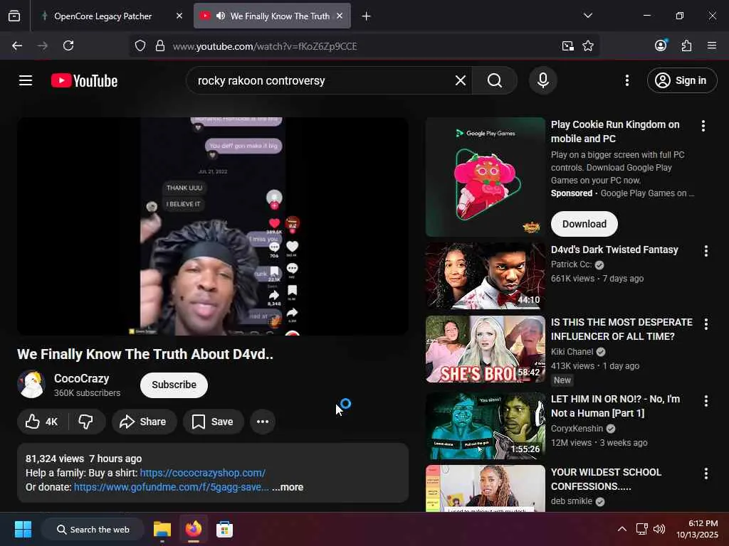The height and width of the screenshot is (546, 729).
Task: Open options for D4vd's Dark Twisted Fantasy
Action: click(706, 251)
